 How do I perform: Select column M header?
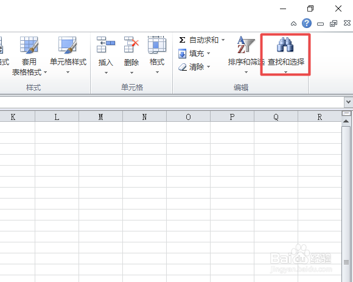[100, 117]
